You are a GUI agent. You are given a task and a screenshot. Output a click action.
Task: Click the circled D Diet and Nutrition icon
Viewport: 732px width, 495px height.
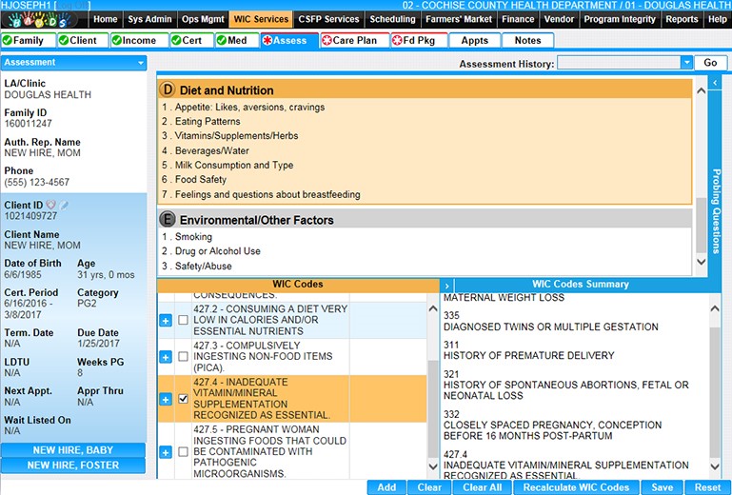pyautogui.click(x=168, y=90)
